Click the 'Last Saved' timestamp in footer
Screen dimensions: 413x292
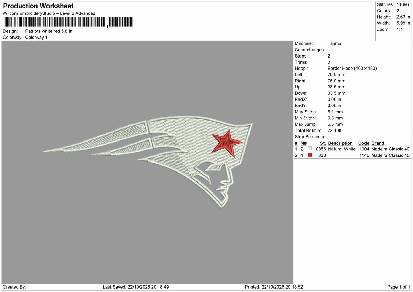[x=136, y=287]
